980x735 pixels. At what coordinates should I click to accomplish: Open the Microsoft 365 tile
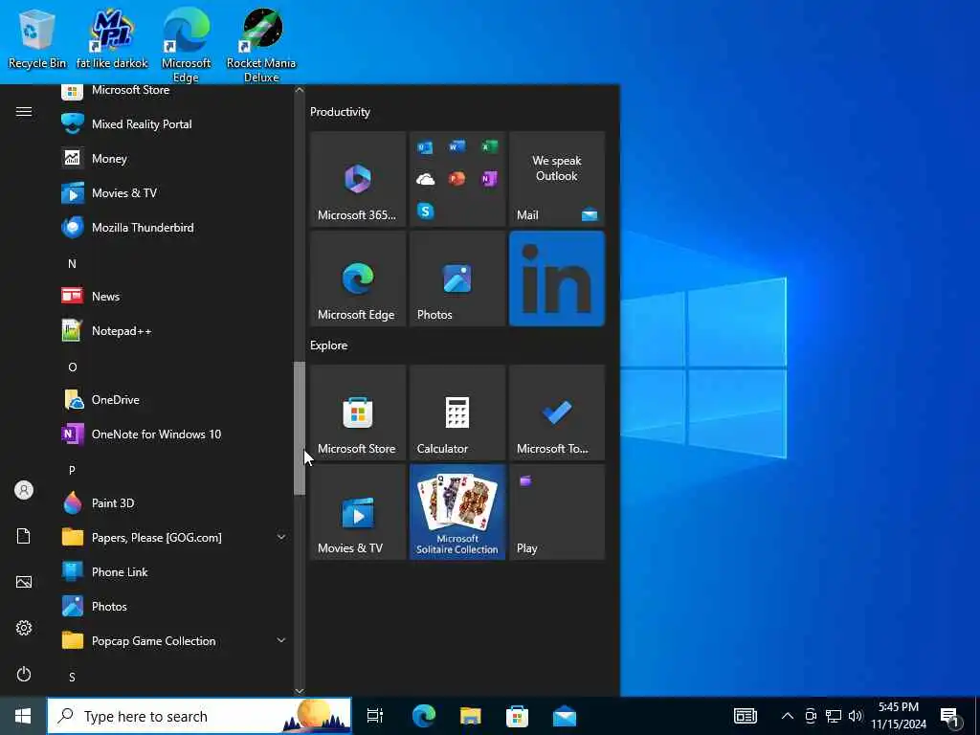[x=358, y=179]
